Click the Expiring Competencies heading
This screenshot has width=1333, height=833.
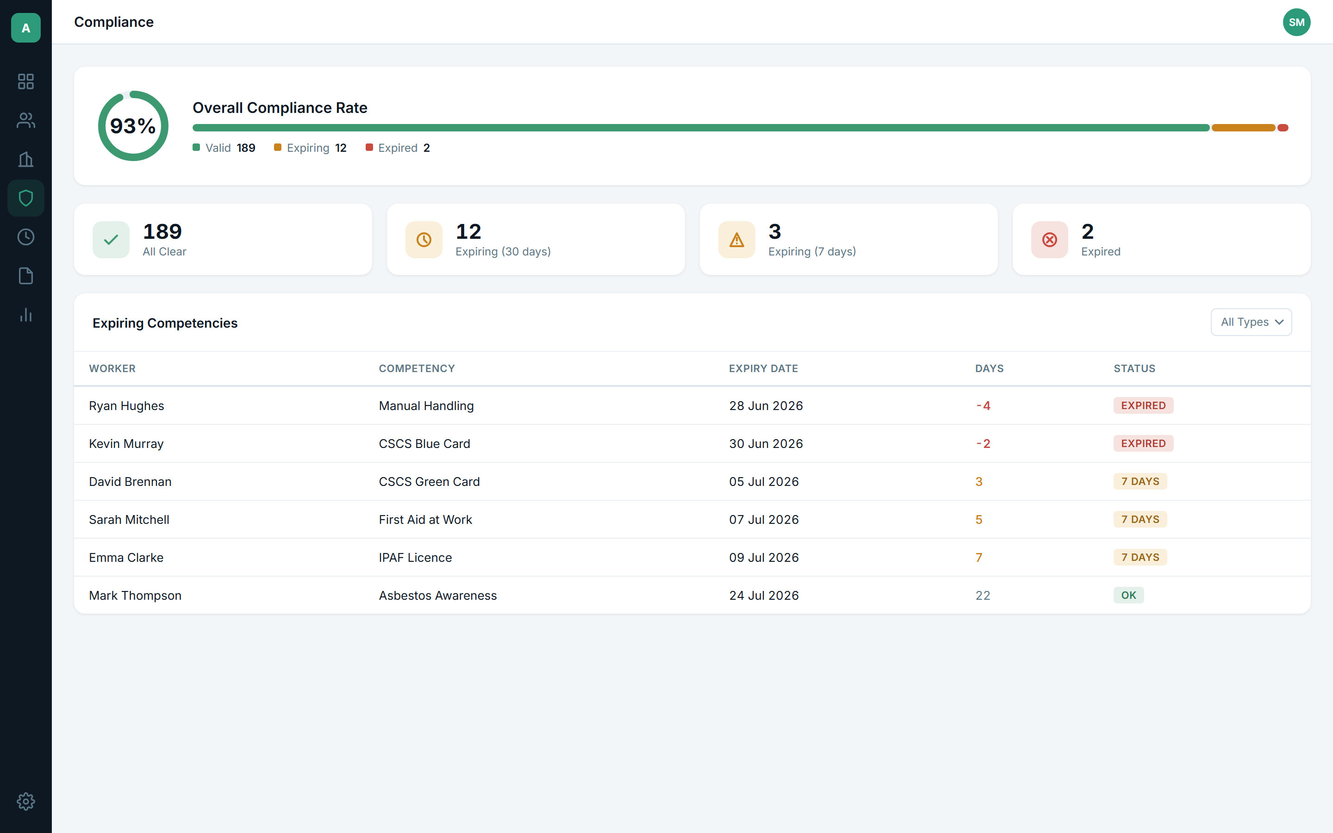[x=165, y=323]
